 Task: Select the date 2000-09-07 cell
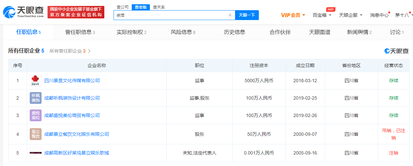coord(305,134)
